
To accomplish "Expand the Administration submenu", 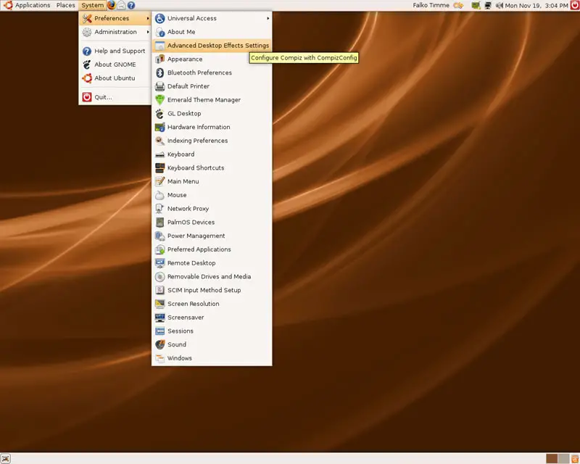I will click(x=115, y=32).
